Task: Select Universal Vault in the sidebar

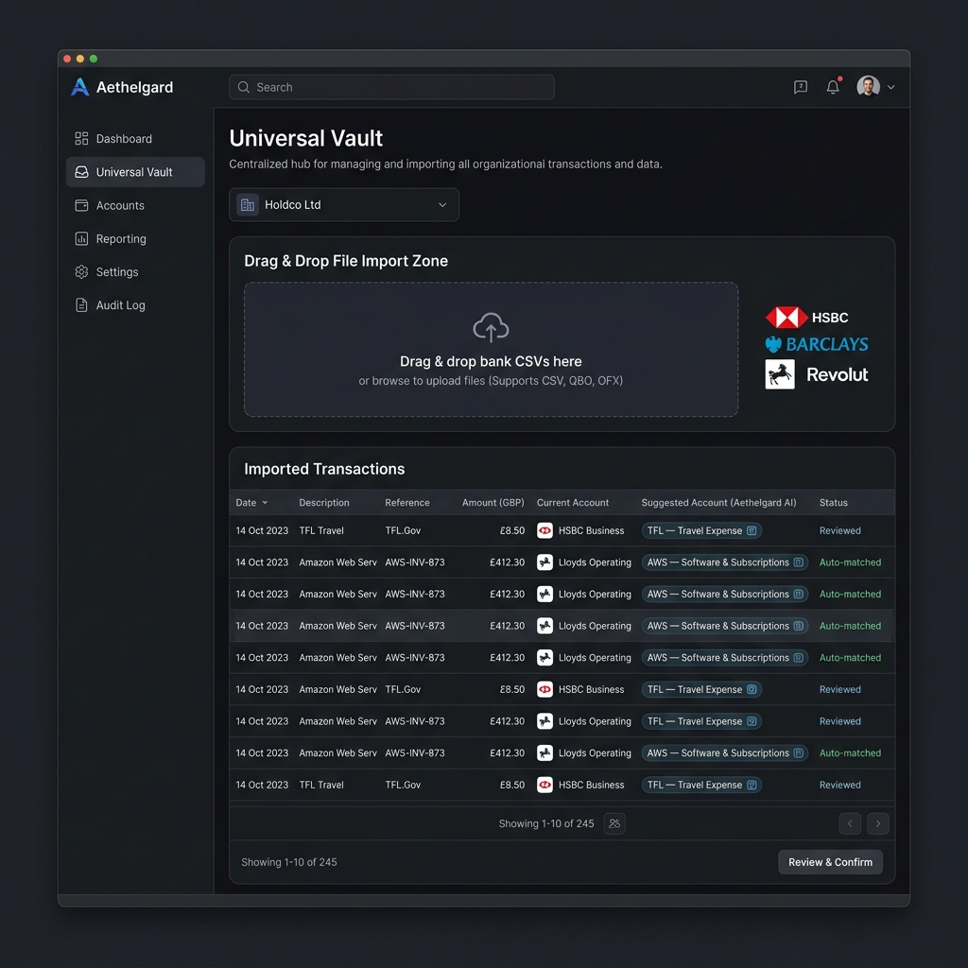Action: (135, 172)
